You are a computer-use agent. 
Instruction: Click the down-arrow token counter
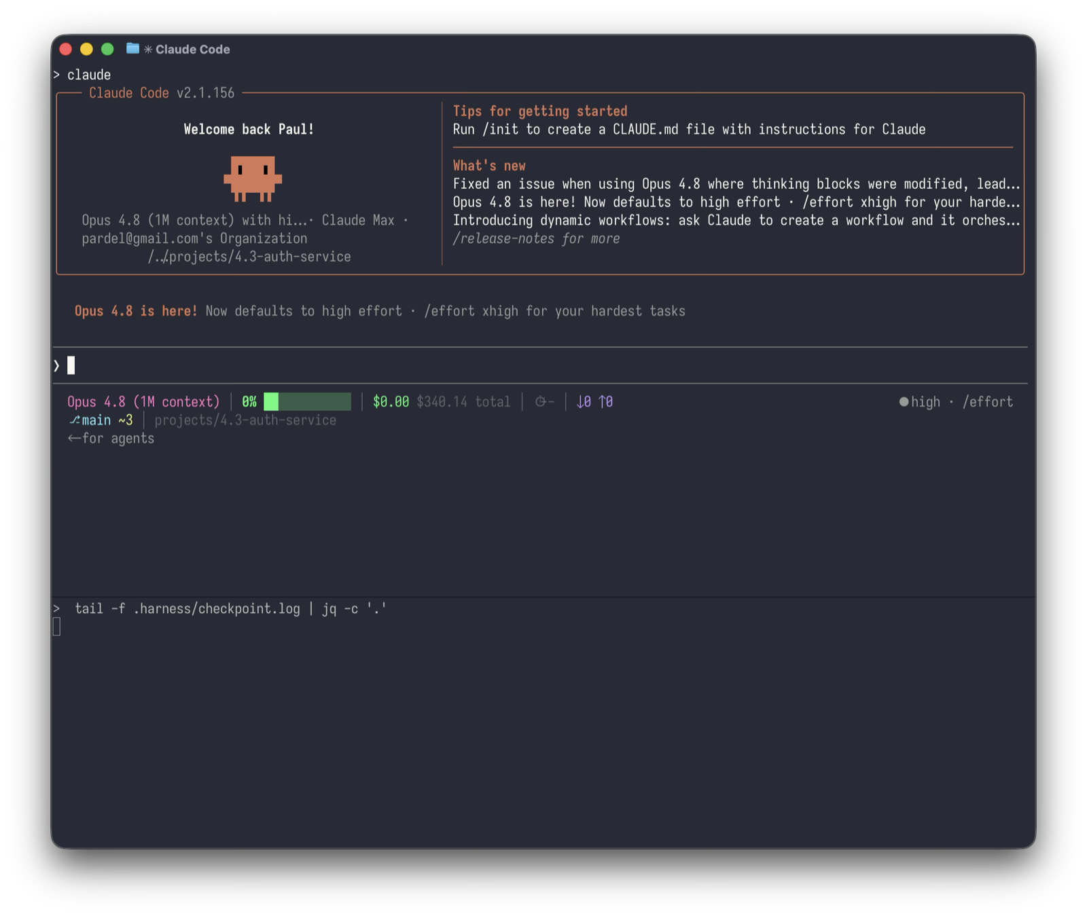[584, 402]
